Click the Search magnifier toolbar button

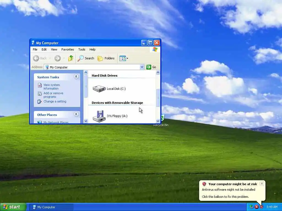(x=86, y=58)
